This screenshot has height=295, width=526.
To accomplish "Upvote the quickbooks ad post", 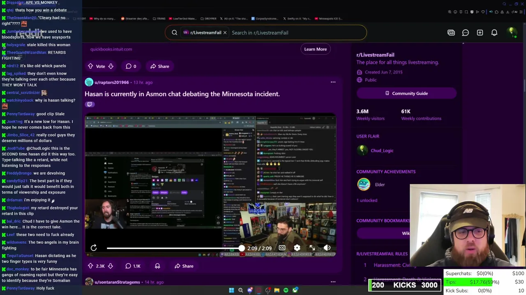I will point(90,66).
